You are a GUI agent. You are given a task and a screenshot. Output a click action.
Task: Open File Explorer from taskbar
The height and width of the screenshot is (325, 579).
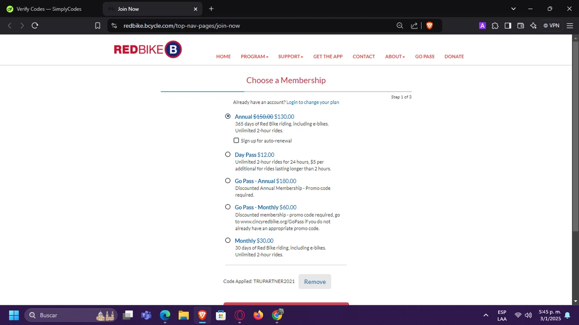(x=183, y=315)
